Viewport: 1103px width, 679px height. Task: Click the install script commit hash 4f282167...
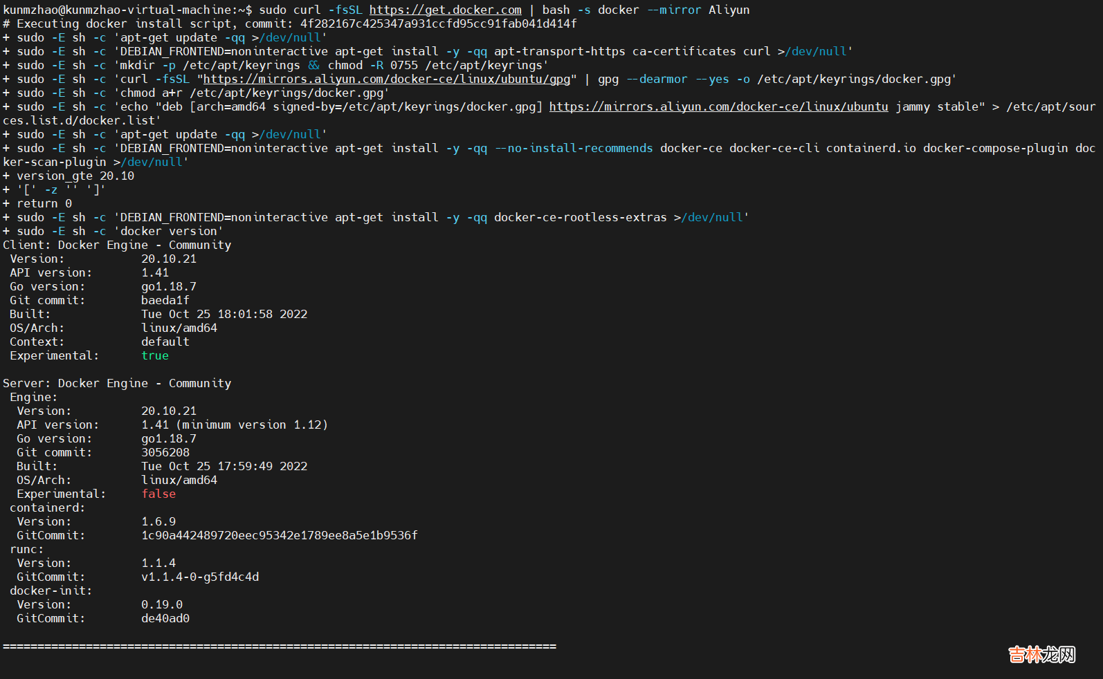(439, 24)
